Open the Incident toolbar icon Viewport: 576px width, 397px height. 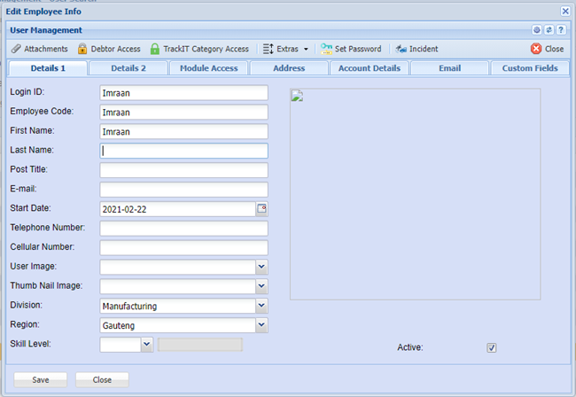coord(401,49)
